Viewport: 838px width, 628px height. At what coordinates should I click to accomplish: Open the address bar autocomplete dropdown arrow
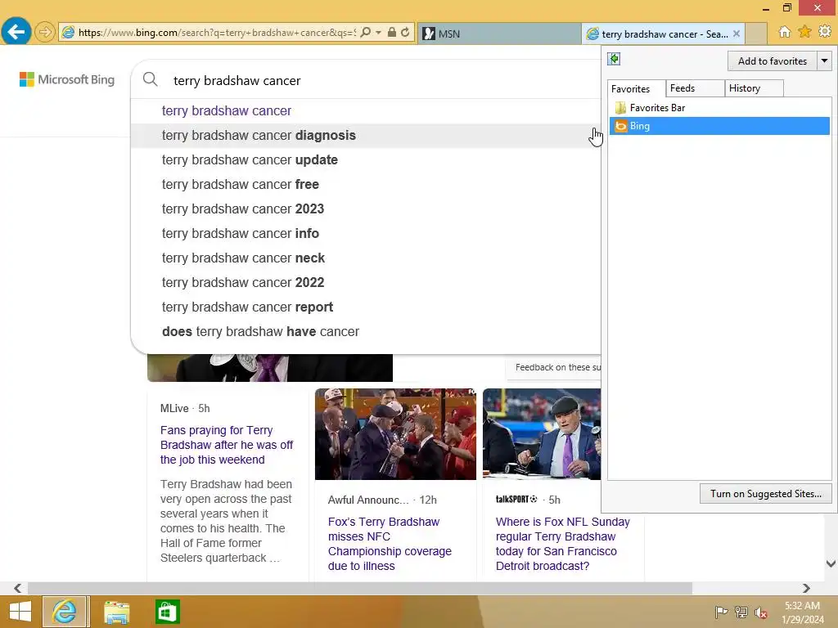[x=378, y=33]
